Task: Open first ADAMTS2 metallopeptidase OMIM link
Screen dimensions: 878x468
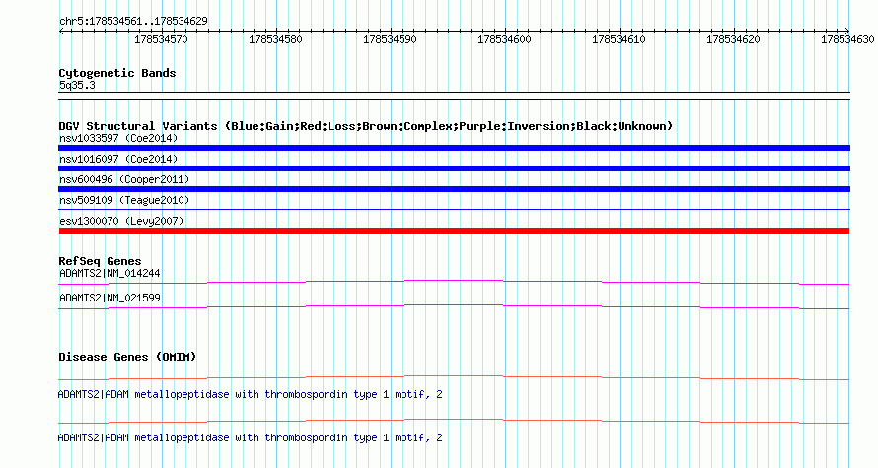Action: 250,395
